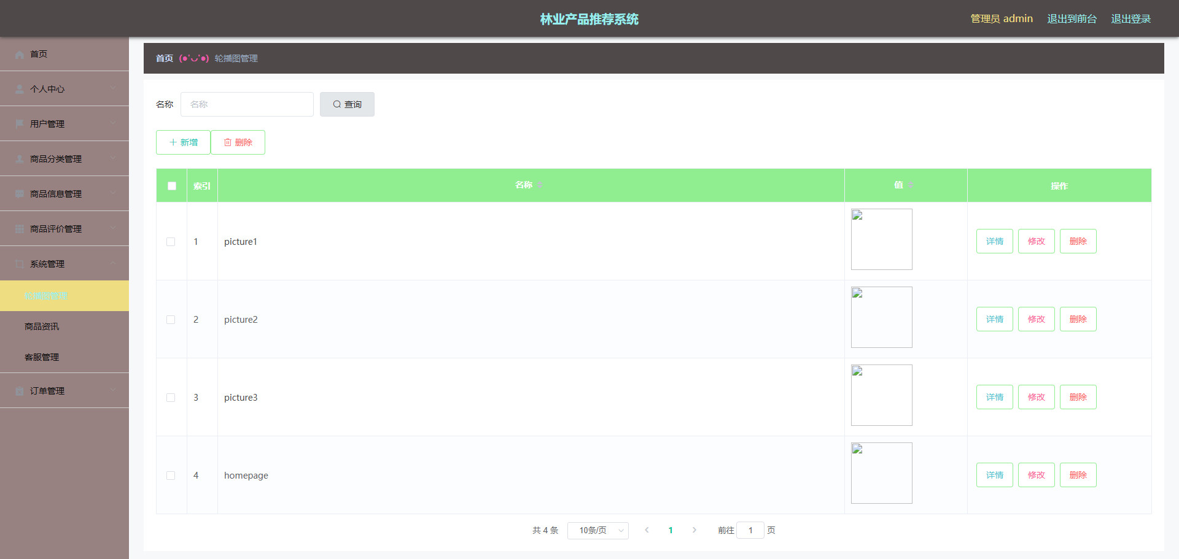Screen dimensions: 1179x559
Task: Open the 10条/页 page size dropdown
Action: tap(598, 530)
